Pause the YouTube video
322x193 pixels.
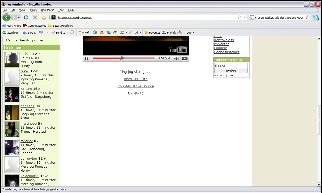(x=86, y=58)
